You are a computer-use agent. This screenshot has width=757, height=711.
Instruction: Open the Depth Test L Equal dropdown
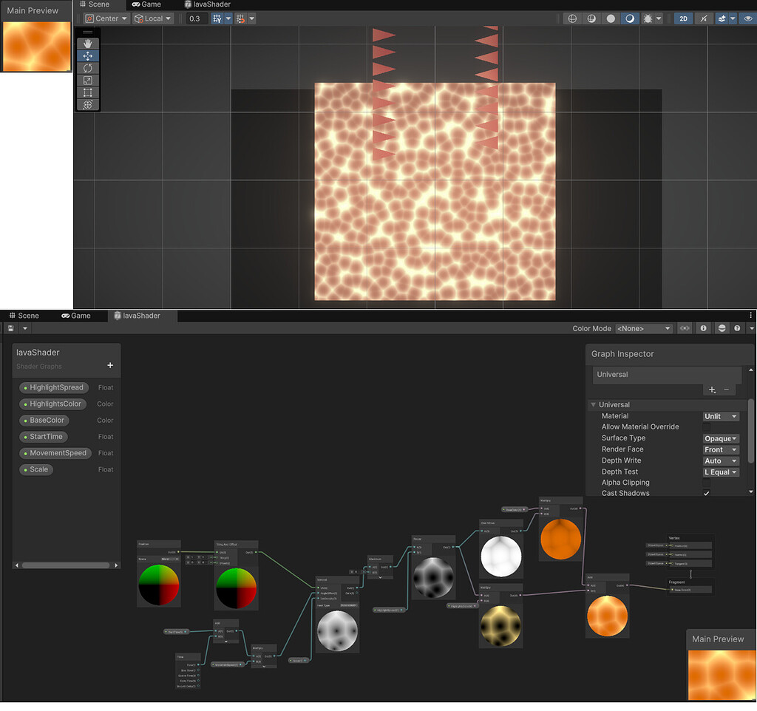(x=721, y=472)
